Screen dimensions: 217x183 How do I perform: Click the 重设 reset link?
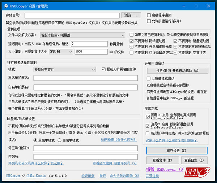[103, 176]
